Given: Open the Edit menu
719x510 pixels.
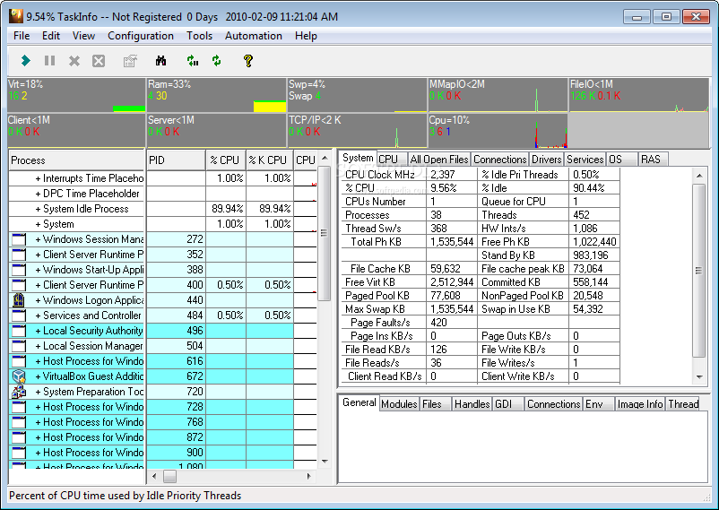Looking at the screenshot, I should click(51, 36).
